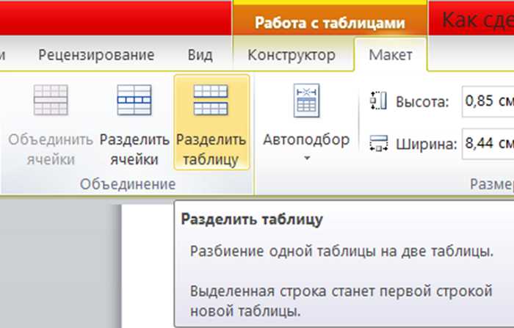Click the Высота label
Screen dimensions: 514x328
point(422,101)
